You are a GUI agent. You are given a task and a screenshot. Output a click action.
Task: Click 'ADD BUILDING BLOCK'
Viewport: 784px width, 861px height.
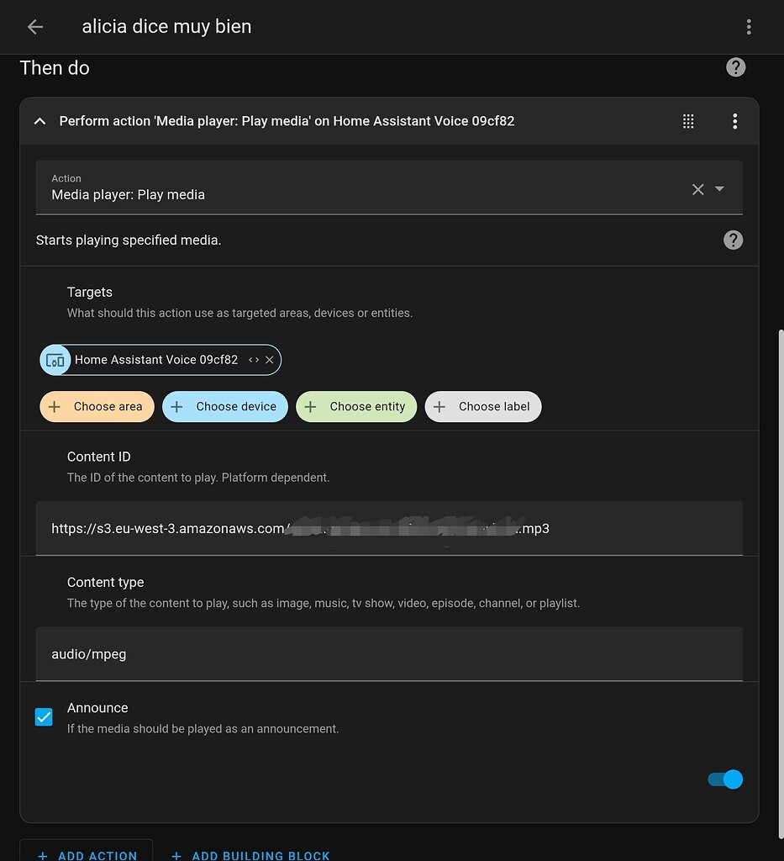250,855
